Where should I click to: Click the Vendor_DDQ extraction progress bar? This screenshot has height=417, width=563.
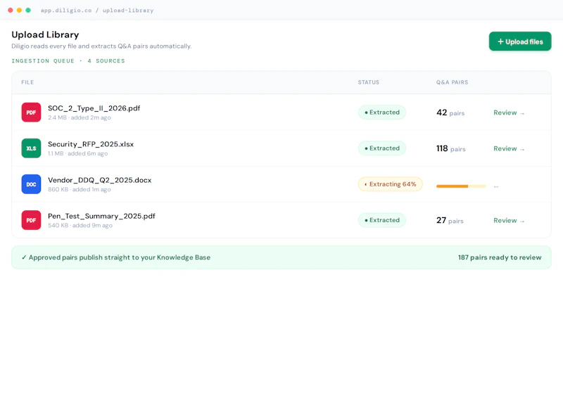click(462, 186)
